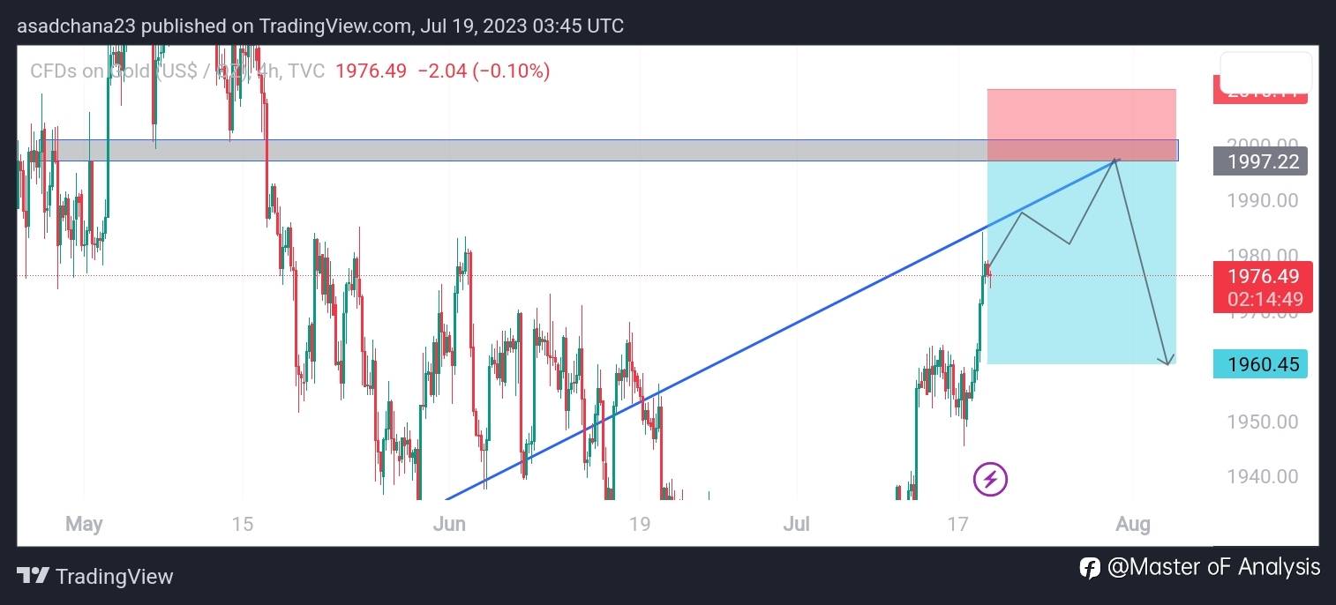1336x605 pixels.
Task: Click the 1997.22 gray price label
Action: pos(1260,161)
